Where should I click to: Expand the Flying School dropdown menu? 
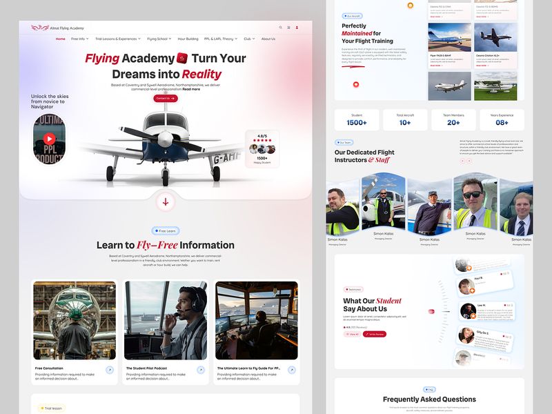click(159, 39)
